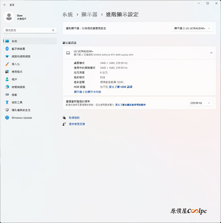The height and width of the screenshot is (223, 221).
Task: Open 顯示器 2 的顯示卡內容 link
Action: click(x=88, y=92)
